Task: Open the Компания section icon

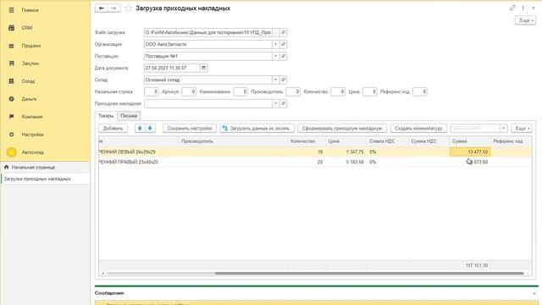Action: 11,117
